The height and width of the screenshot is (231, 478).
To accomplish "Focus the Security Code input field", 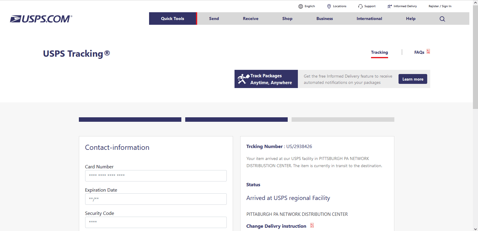I will pyautogui.click(x=156, y=222).
